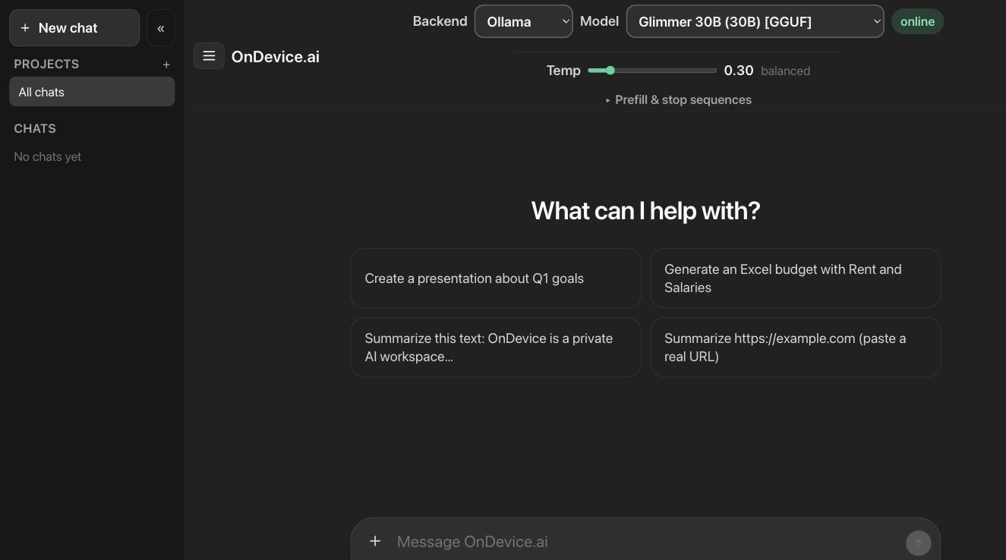Add a new project with plus icon
The height and width of the screenshot is (560, 1006).
click(x=166, y=64)
